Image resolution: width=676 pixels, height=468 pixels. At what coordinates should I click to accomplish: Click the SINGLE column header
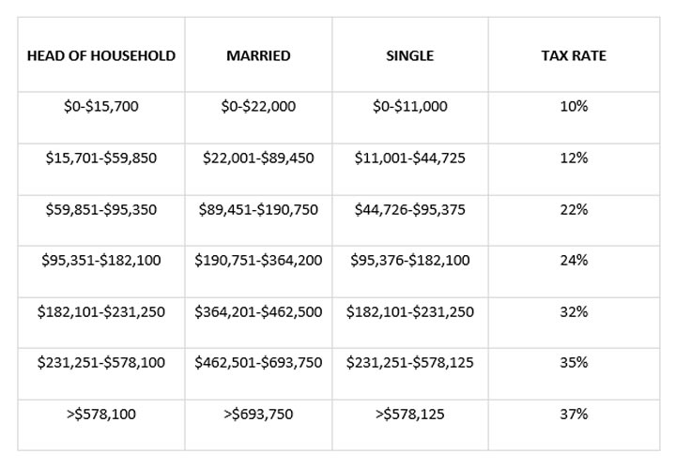click(409, 55)
